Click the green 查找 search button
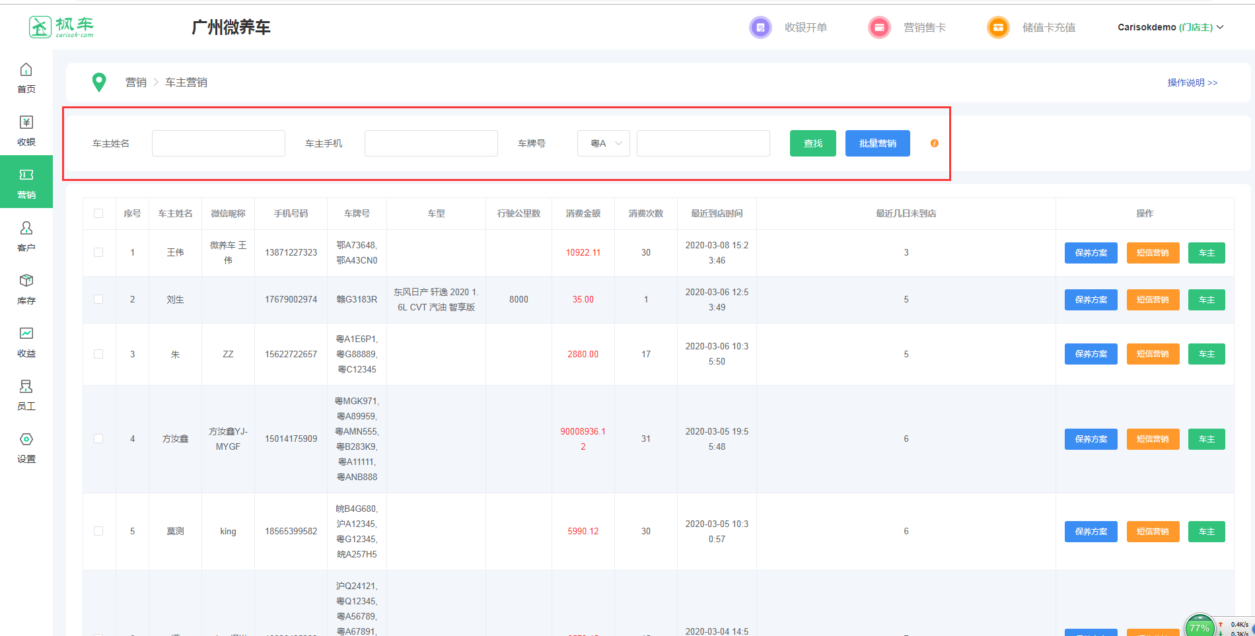Screen dimensions: 1255x636 [x=812, y=143]
